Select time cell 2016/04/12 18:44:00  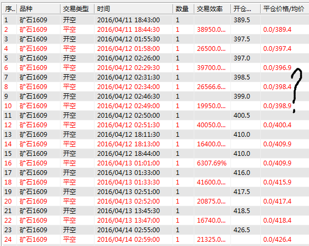128,154
